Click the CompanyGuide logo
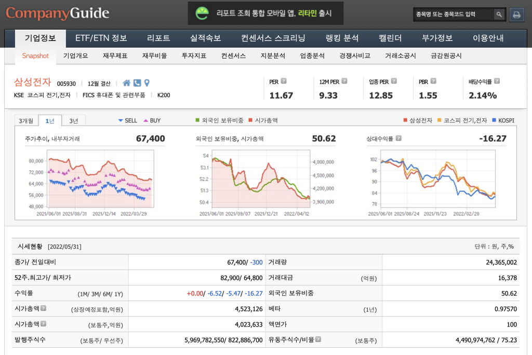Screen dimensions: 532x355 [x=58, y=13]
